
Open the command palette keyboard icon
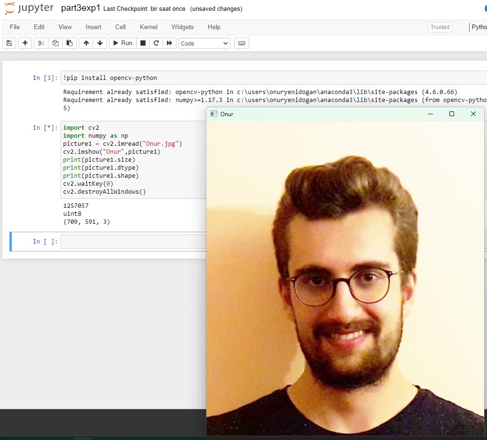click(242, 43)
